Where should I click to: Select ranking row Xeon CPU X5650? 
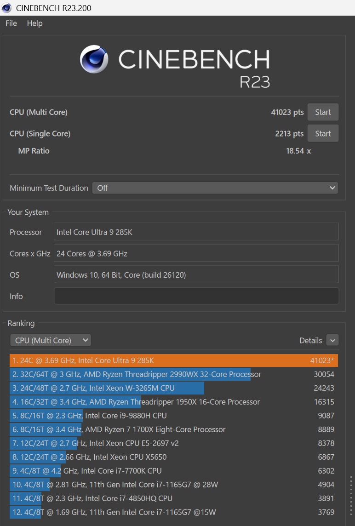(173, 457)
